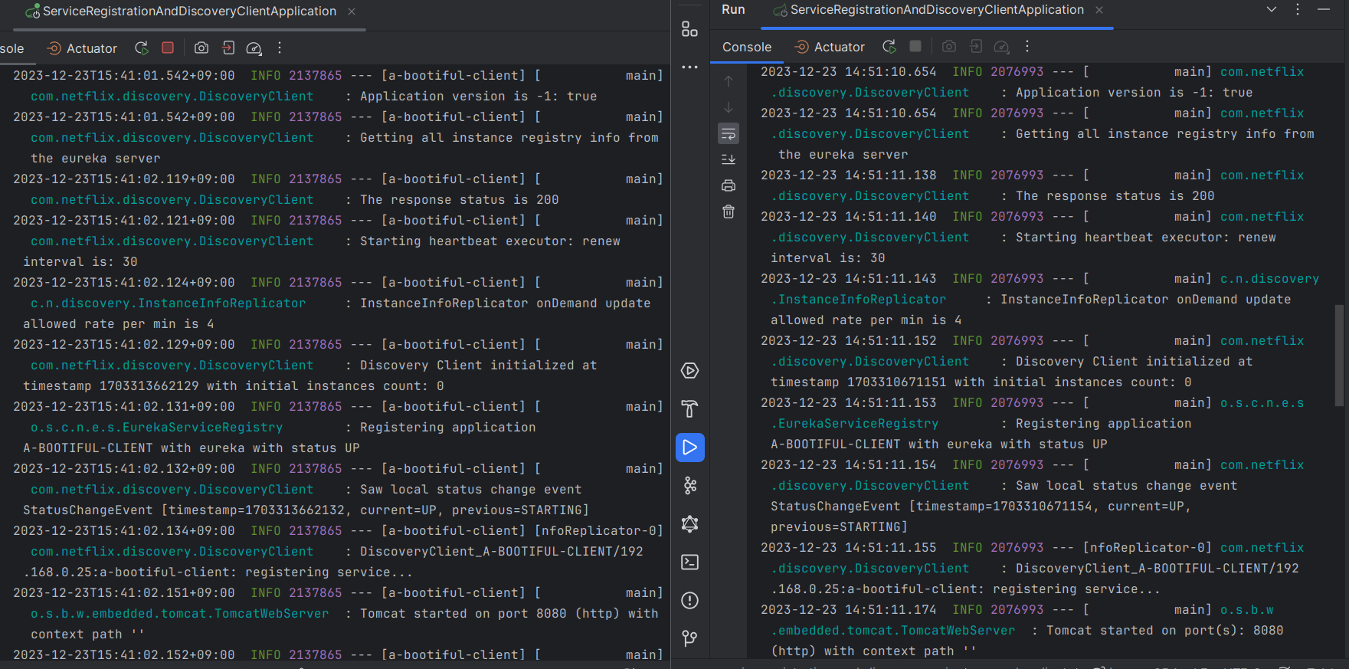Viewport: 1349px width, 669px height.
Task: Open the Build tool window hammer icon
Action: click(x=689, y=409)
